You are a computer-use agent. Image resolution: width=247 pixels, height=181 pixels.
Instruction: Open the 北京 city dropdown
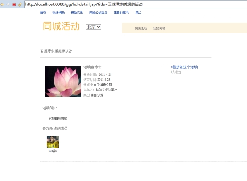[x=94, y=27]
